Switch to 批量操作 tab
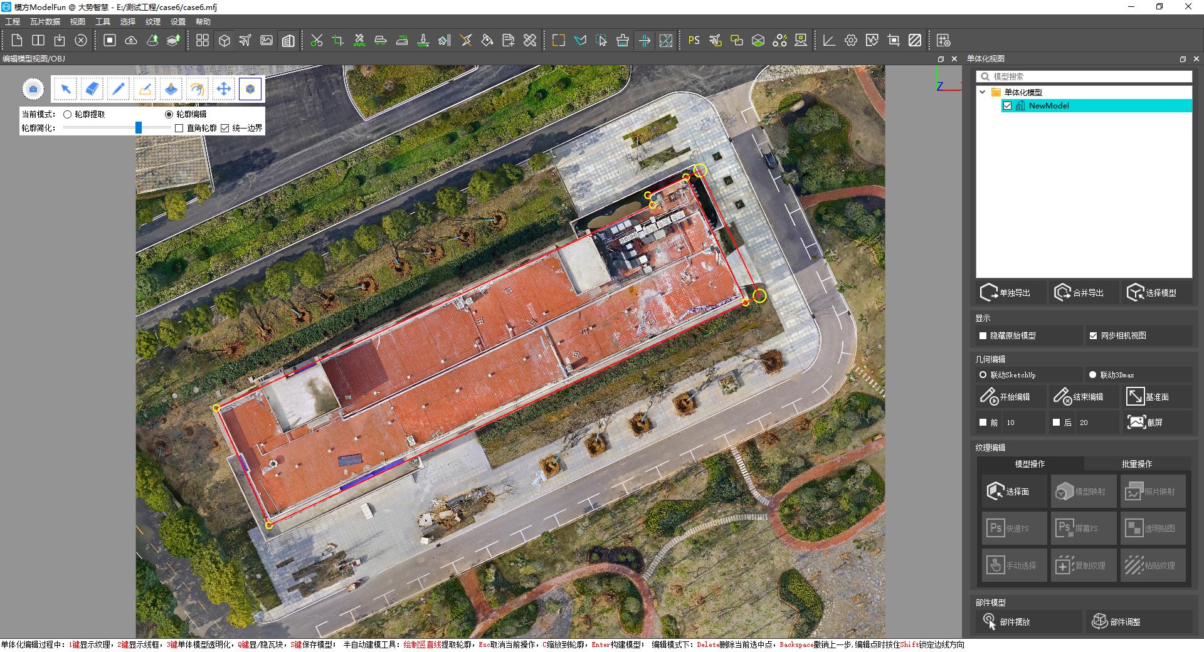Image resolution: width=1204 pixels, height=652 pixels. click(x=1137, y=464)
